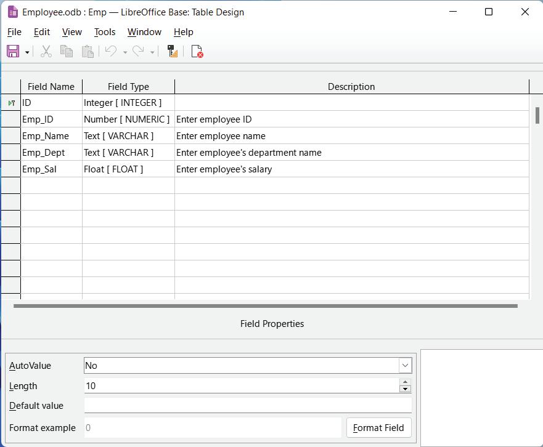Expand the AutoValue dropdown arrow
This screenshot has height=447, width=543.
coord(405,365)
